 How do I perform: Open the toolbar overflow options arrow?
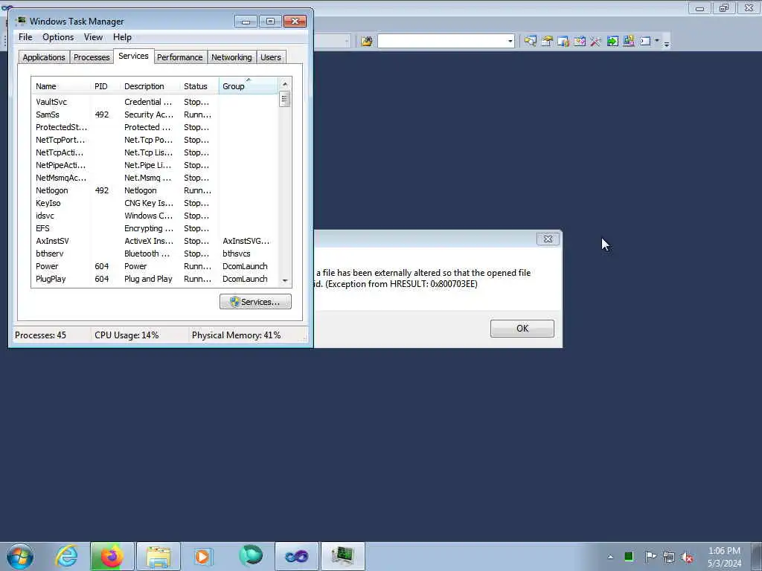click(667, 43)
